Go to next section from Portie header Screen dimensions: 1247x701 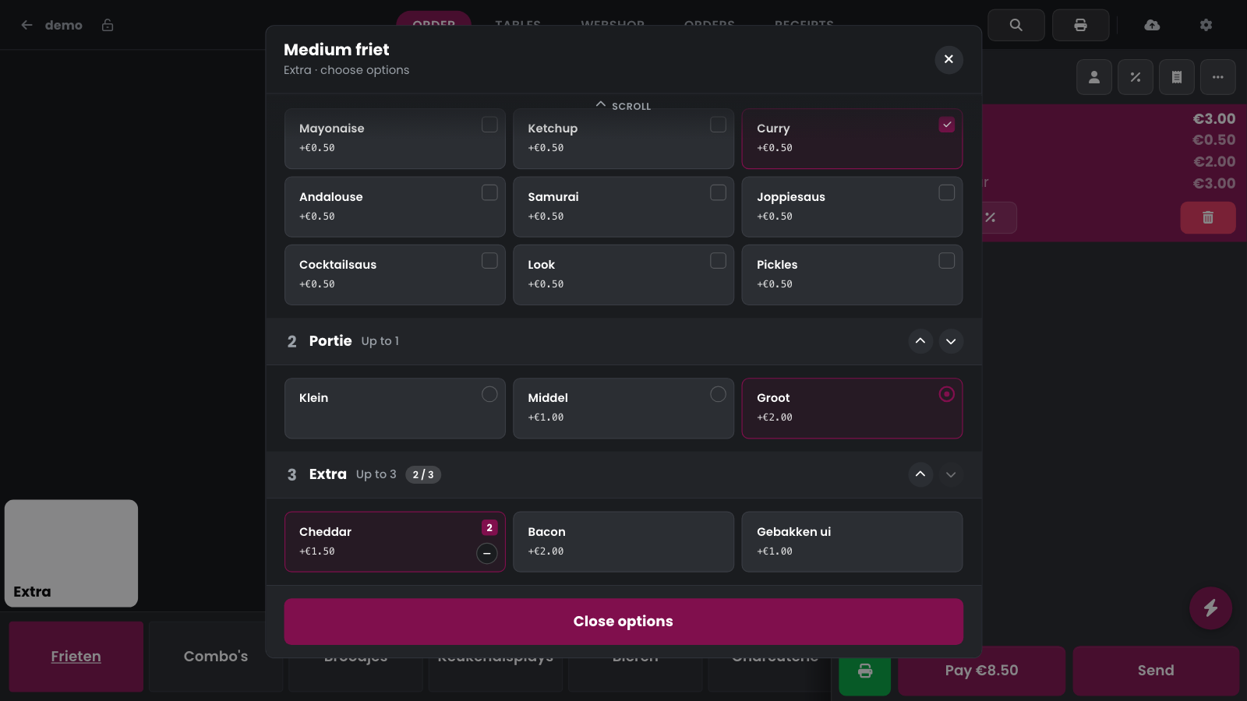tap(951, 341)
